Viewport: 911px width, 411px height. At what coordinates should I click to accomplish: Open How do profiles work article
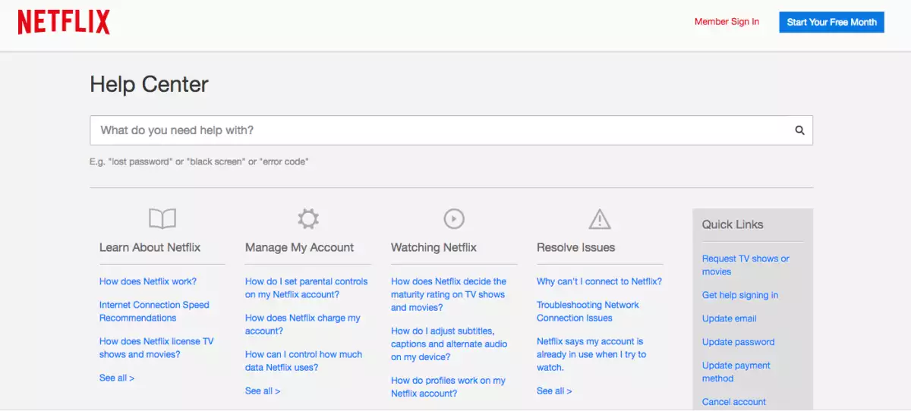(x=448, y=387)
